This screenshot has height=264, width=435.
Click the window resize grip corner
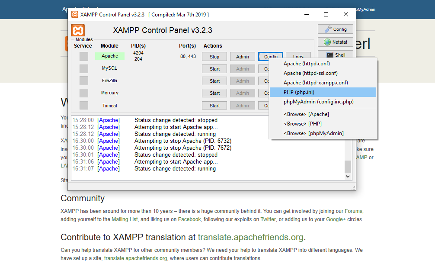pyautogui.click(x=353, y=188)
